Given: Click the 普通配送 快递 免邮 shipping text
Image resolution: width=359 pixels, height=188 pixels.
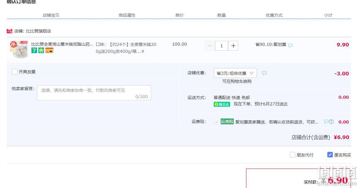Looking at the screenshot, I should point(232,98).
